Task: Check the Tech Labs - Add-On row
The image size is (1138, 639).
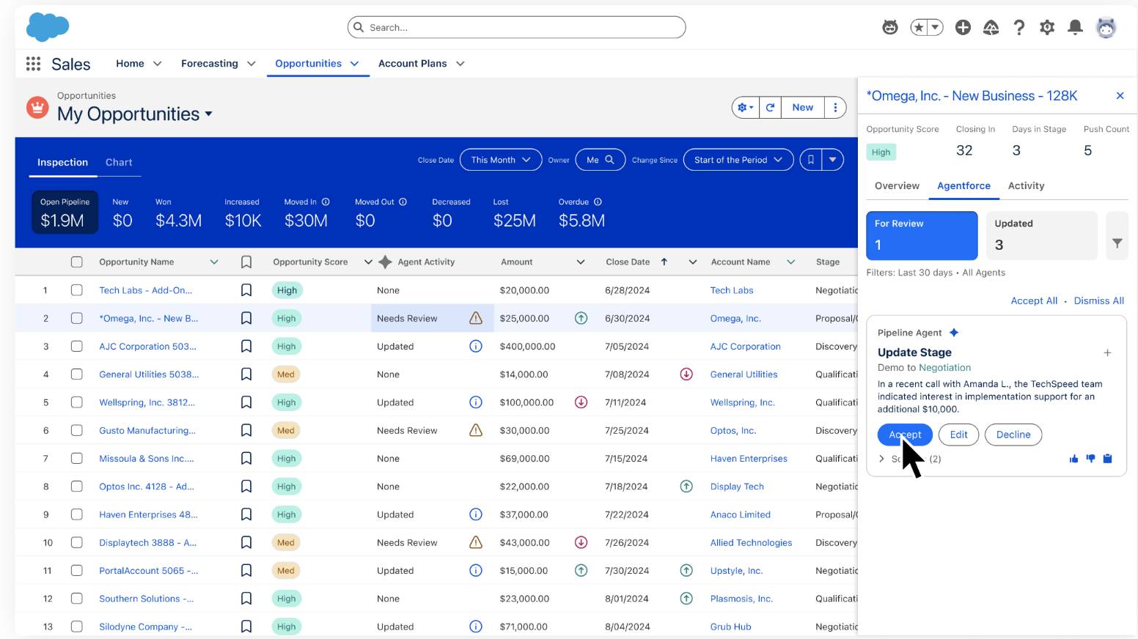Action: [76, 290]
